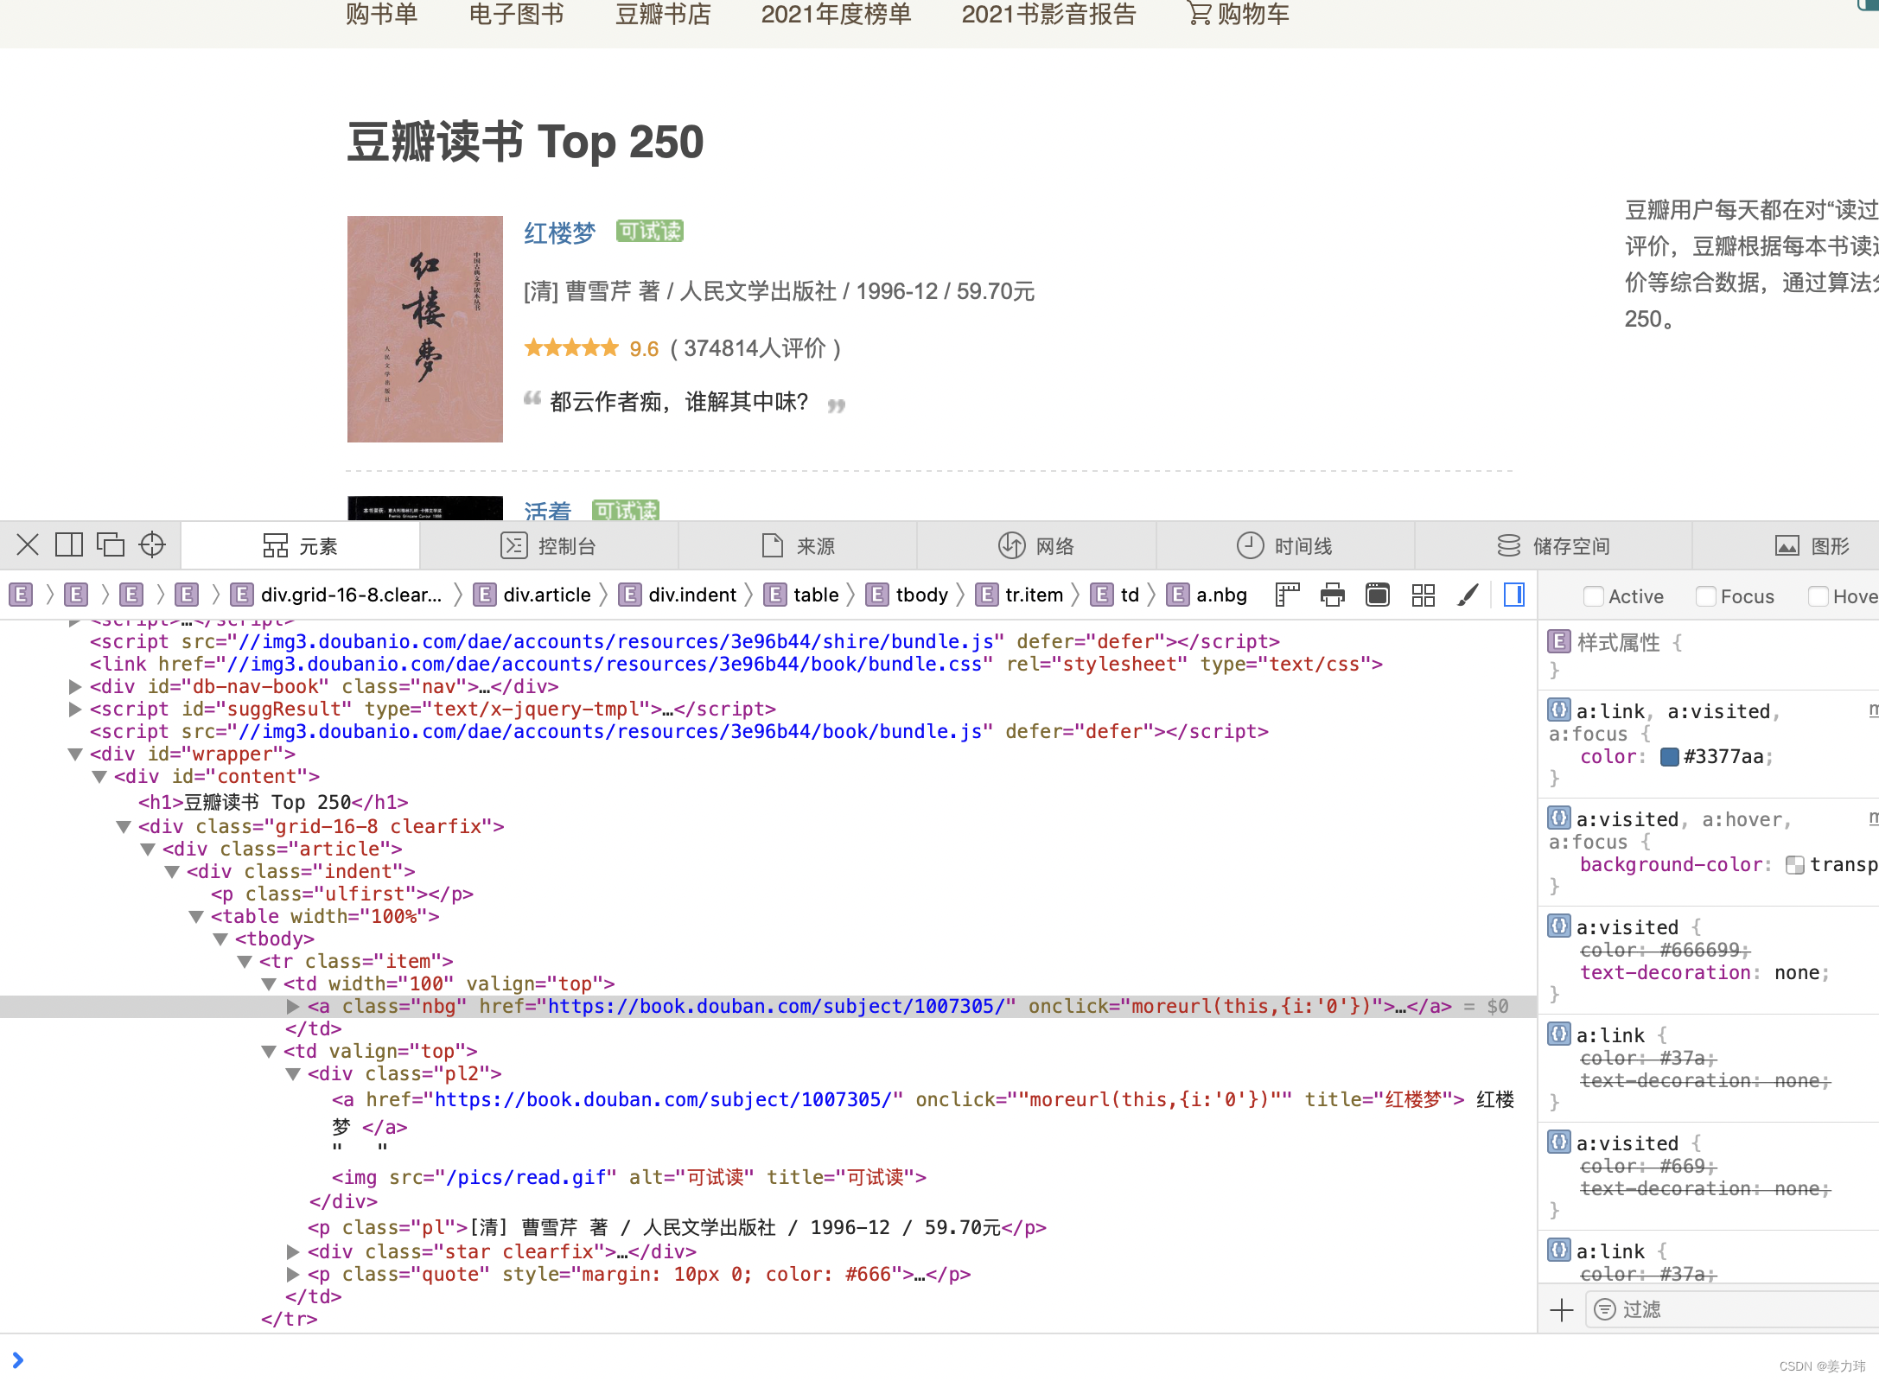Image resolution: width=1879 pixels, height=1381 pixels.
Task: Click the 过滤 styles filter field
Action: click(x=1732, y=1310)
